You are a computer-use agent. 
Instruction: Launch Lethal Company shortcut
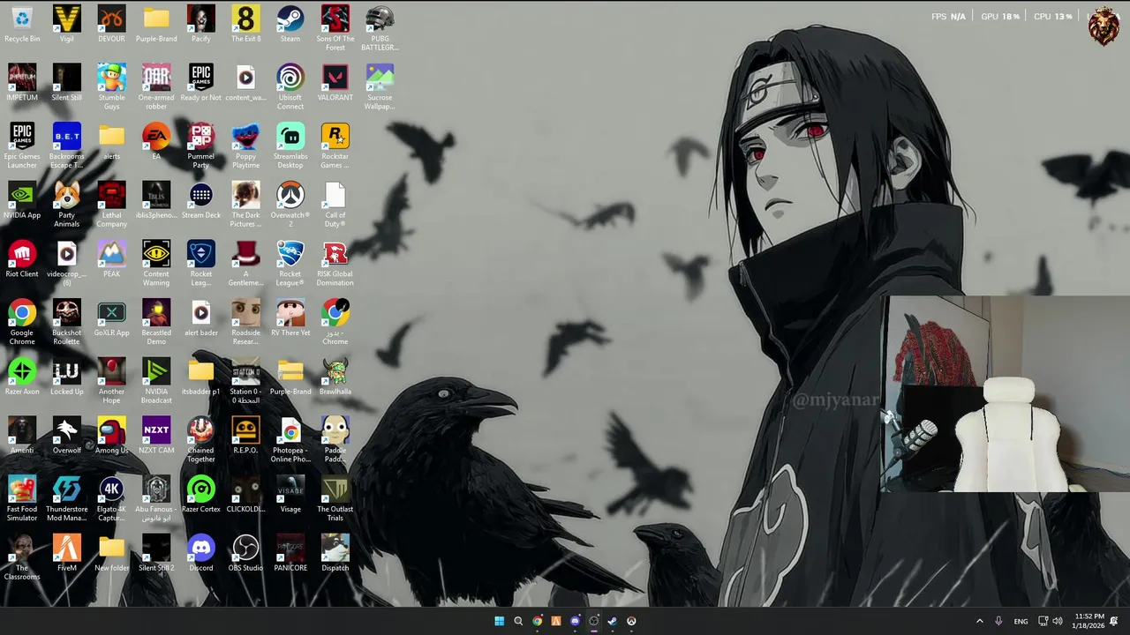coord(111,205)
